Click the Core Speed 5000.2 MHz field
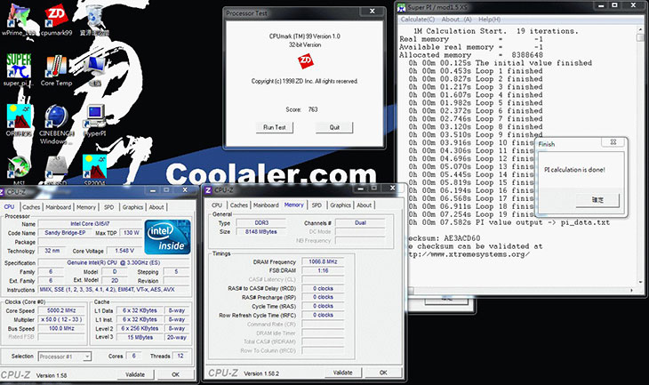 pyautogui.click(x=61, y=310)
